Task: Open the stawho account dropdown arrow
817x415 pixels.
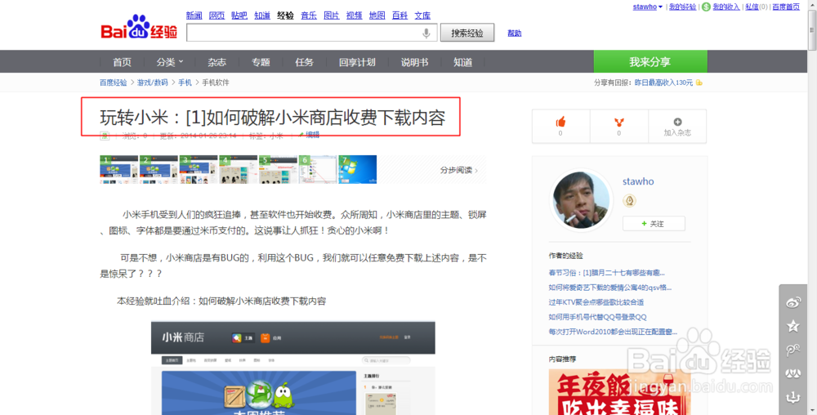Action: click(660, 7)
